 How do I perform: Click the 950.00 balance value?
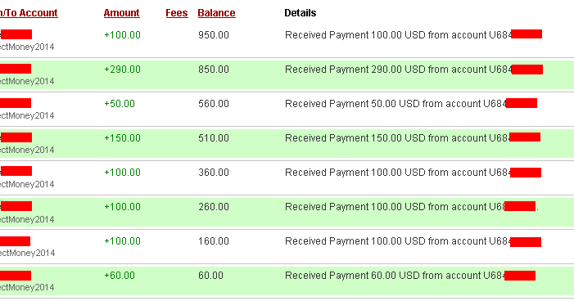(x=214, y=35)
